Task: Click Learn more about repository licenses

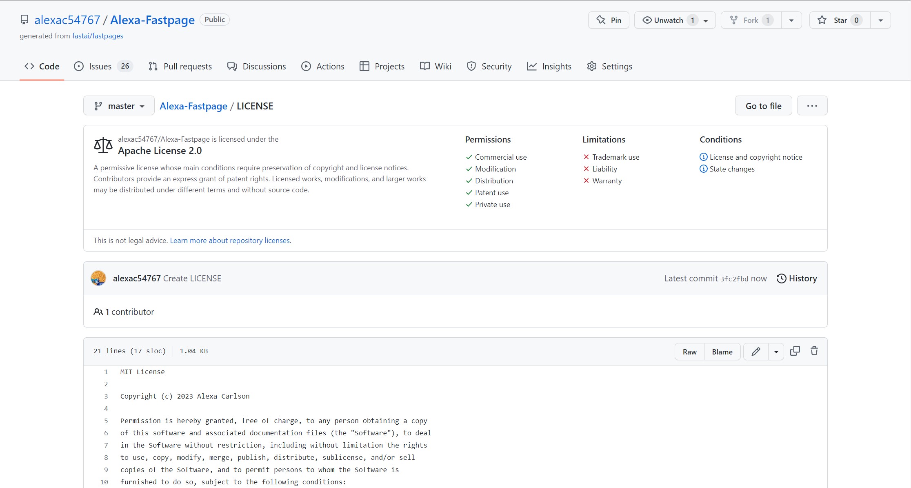Action: 230,241
